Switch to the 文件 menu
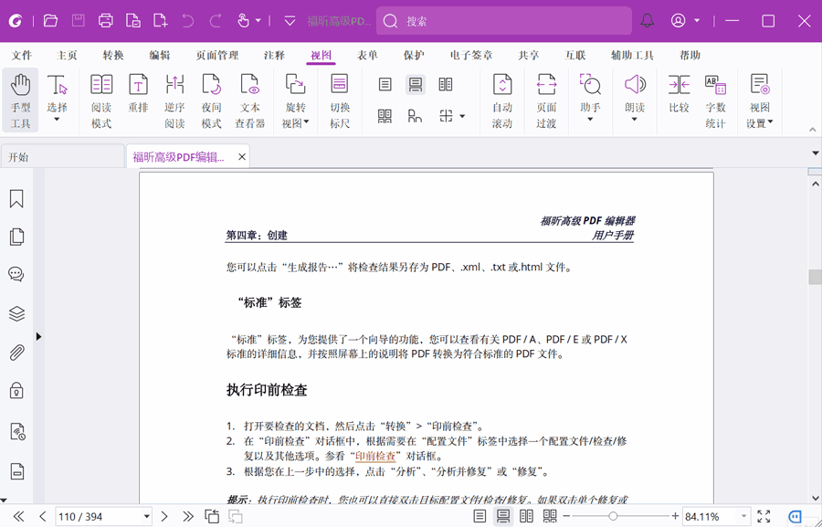The width and height of the screenshot is (822, 527). [22, 55]
